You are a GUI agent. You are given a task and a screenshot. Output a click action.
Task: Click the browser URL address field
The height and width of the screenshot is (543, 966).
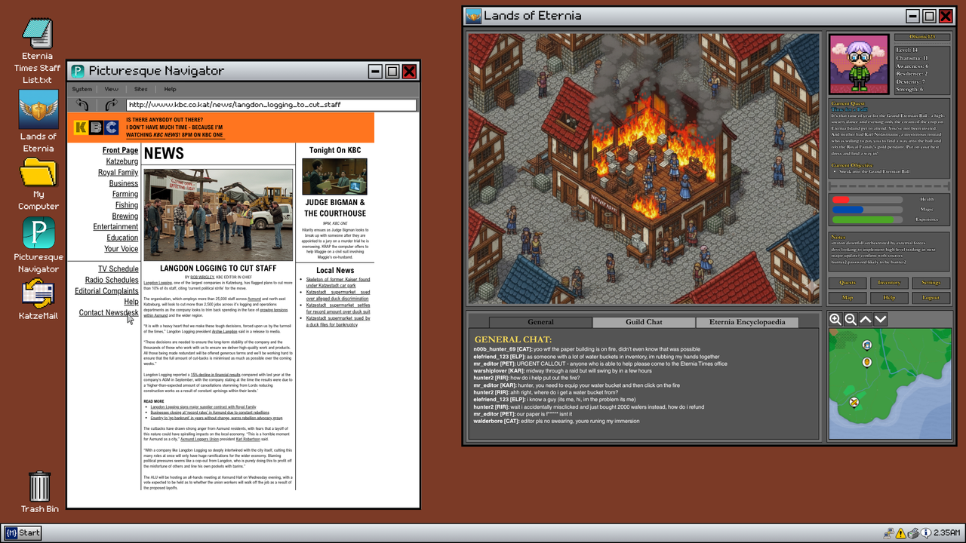[x=271, y=105]
